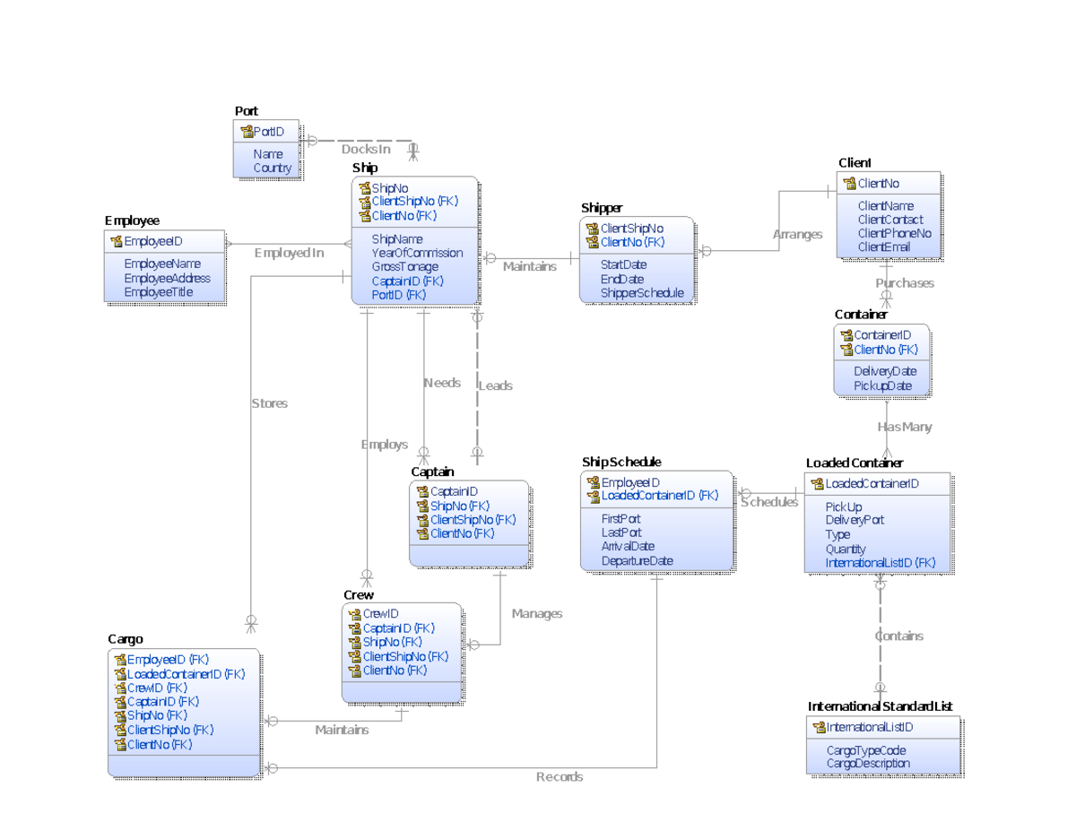Select the key icon beside InternationalListID
Image resolution: width=1076 pixels, height=831 pixels.
pyautogui.click(x=819, y=727)
